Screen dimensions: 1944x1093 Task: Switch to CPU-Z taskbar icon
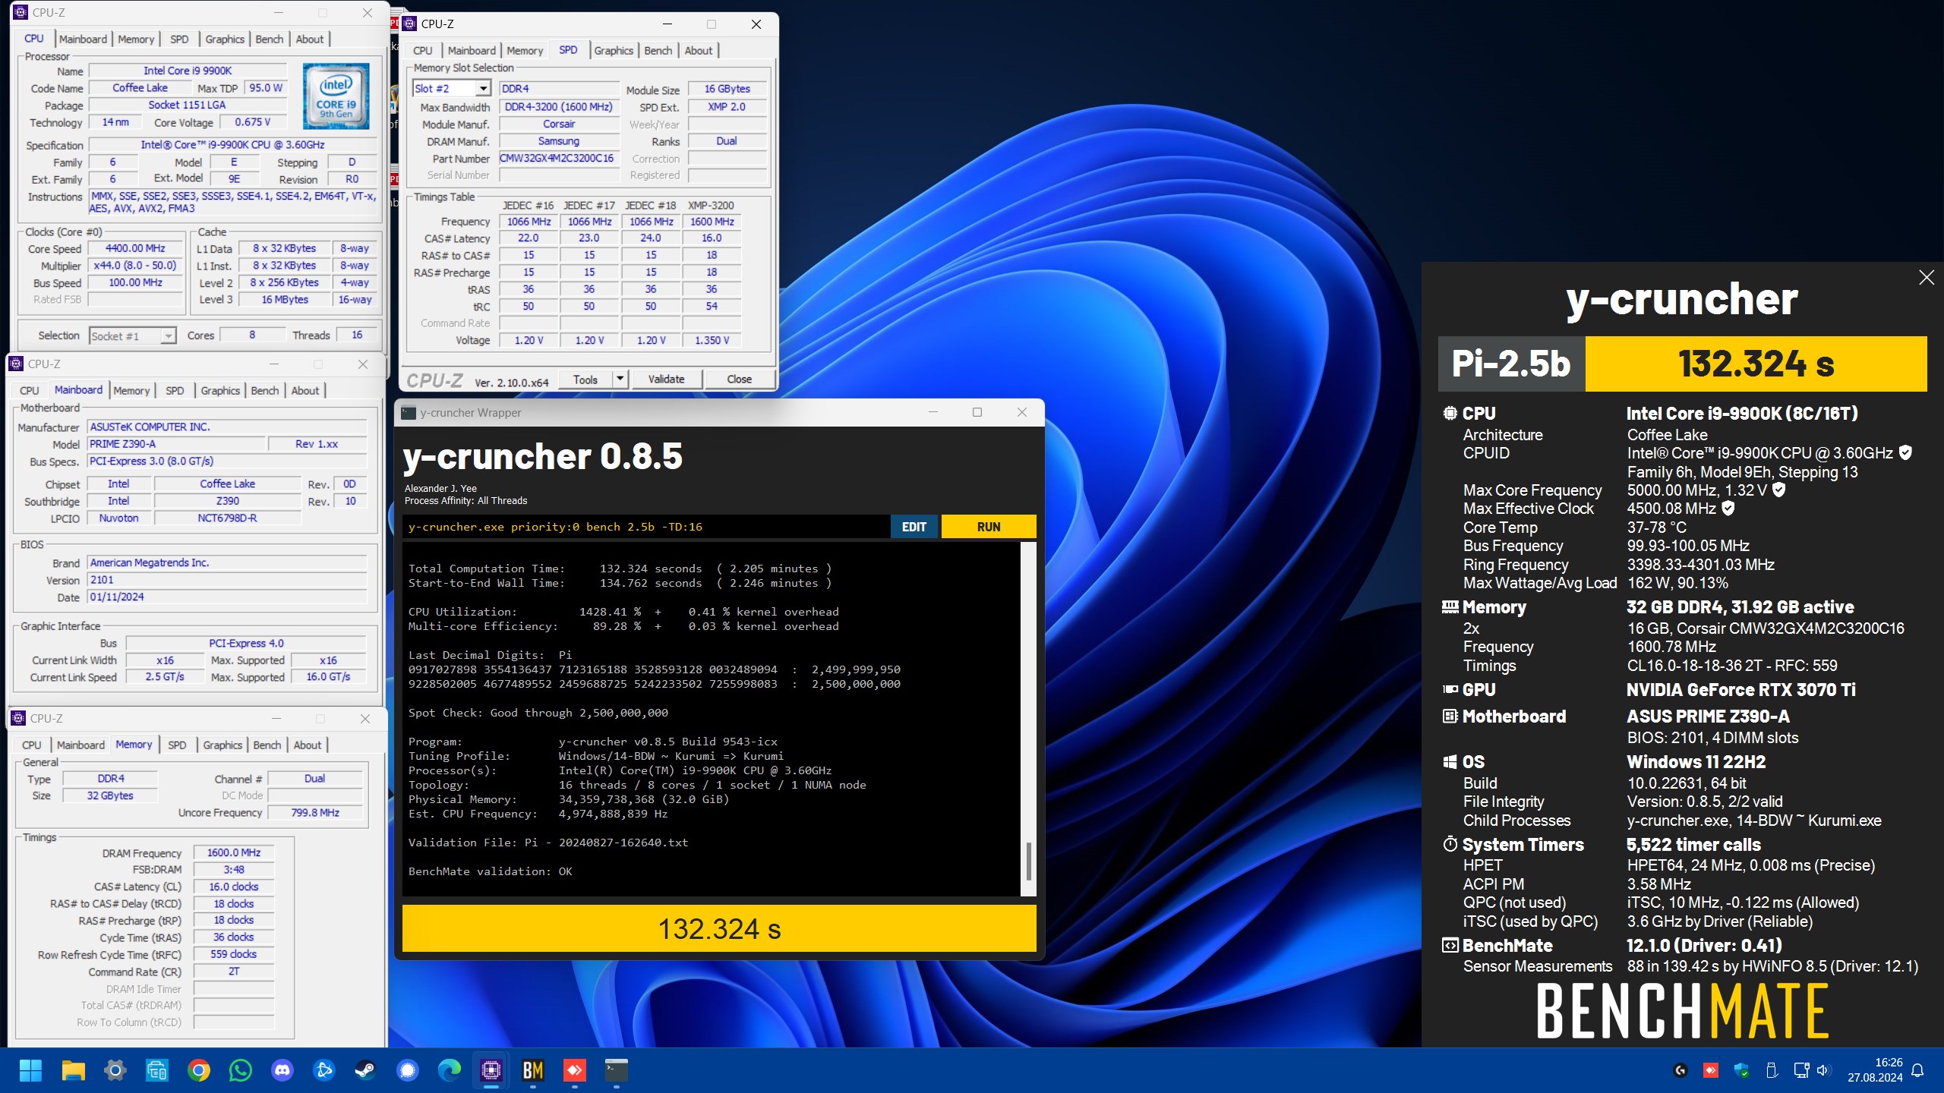pos(491,1070)
